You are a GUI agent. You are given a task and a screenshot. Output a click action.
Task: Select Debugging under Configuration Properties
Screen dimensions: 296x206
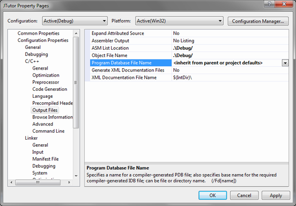point(37,54)
